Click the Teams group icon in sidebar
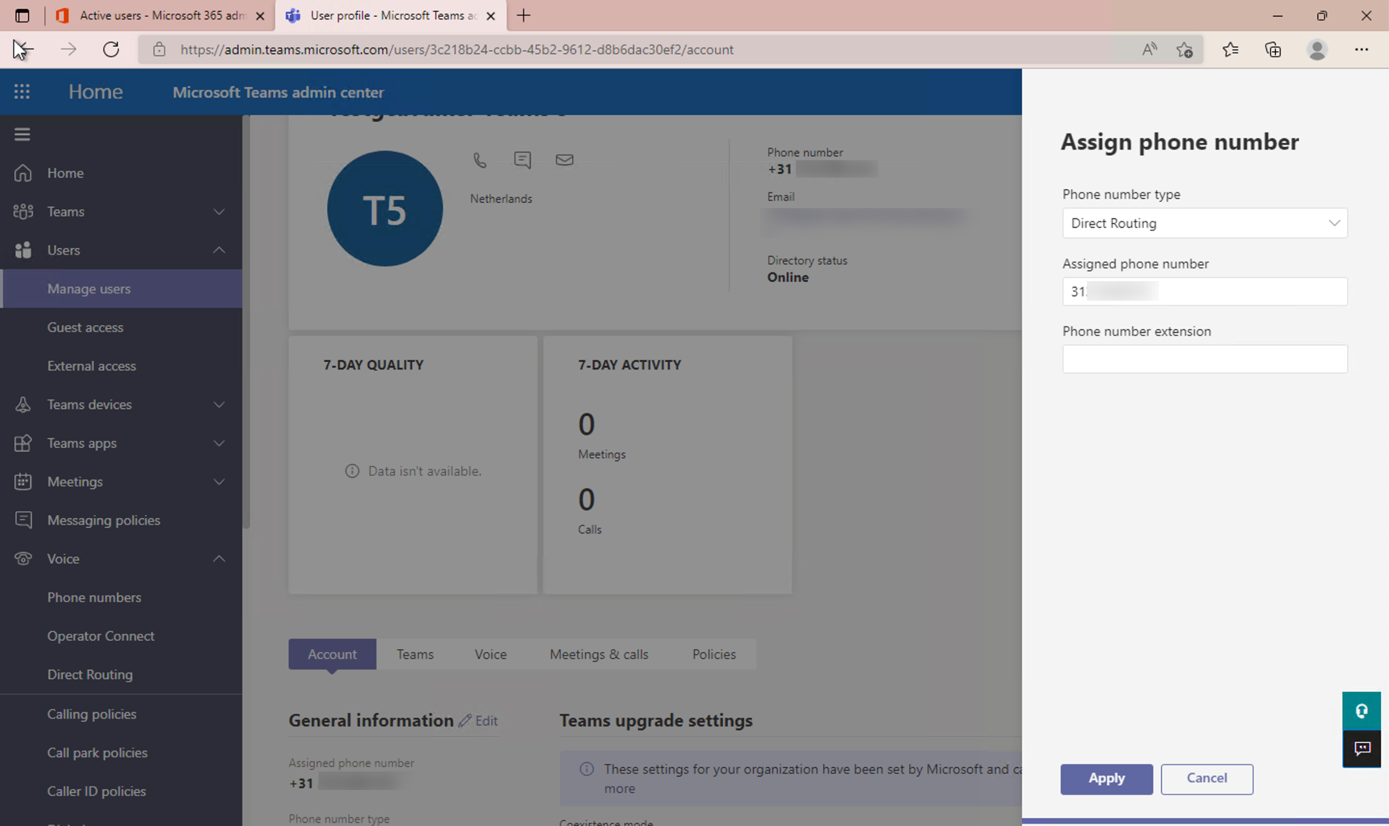Image resolution: width=1389 pixels, height=826 pixels. [23, 211]
